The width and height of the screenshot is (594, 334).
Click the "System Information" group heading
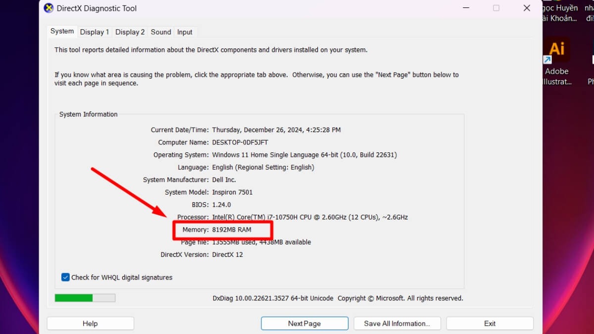[x=89, y=114]
